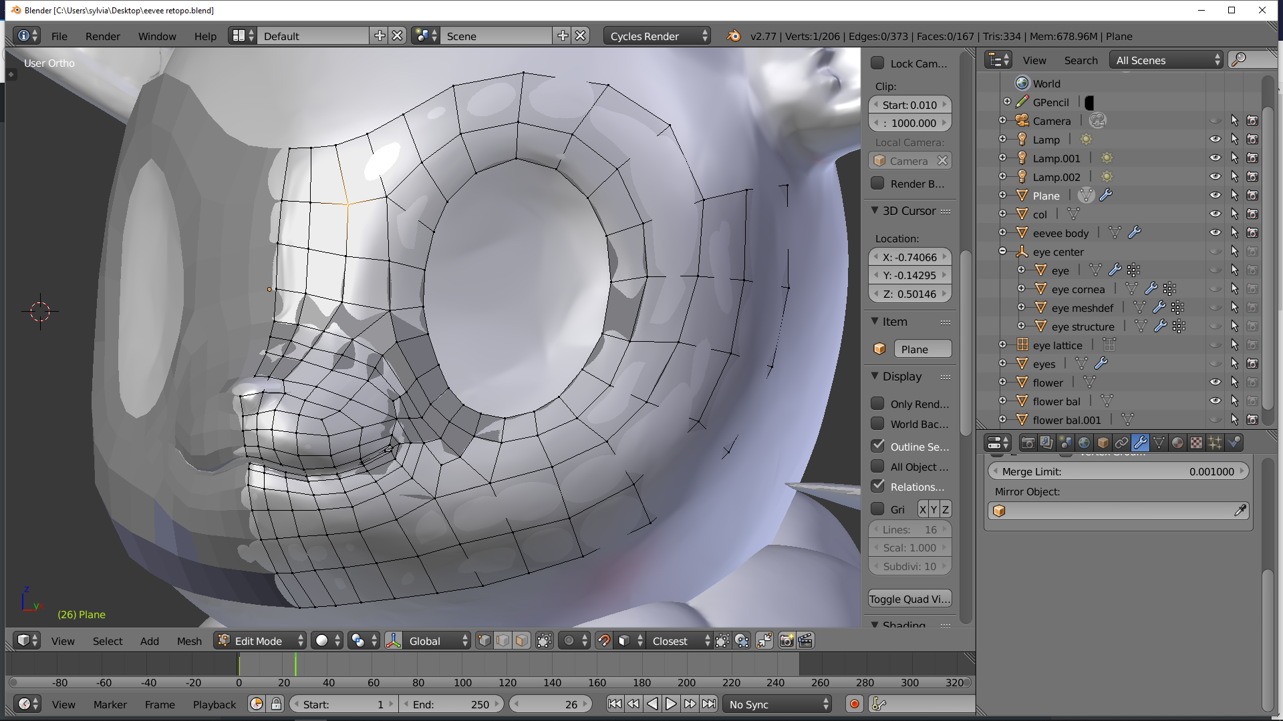The width and height of the screenshot is (1283, 721).
Task: Open the Render menu
Action: pyautogui.click(x=102, y=36)
